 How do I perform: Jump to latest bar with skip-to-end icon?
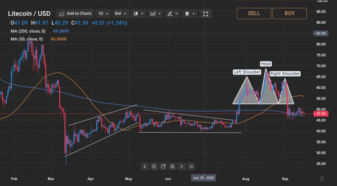(x=191, y=166)
